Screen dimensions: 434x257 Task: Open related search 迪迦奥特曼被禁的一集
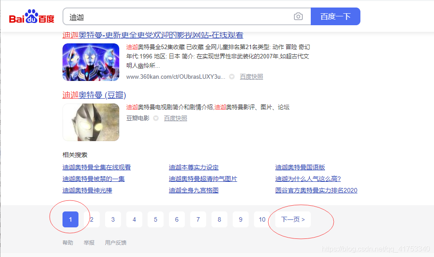point(94,179)
